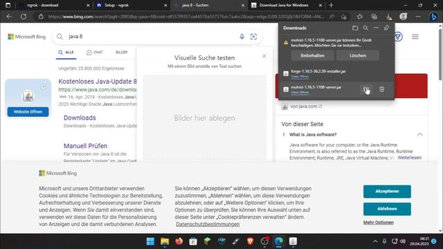Accept cookies with Akzeptieren

coord(387,192)
